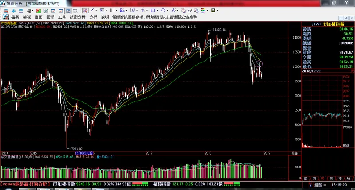Click the 前收 9676.67 value
This screenshot has width=355, height=190.
[x=347, y=52]
